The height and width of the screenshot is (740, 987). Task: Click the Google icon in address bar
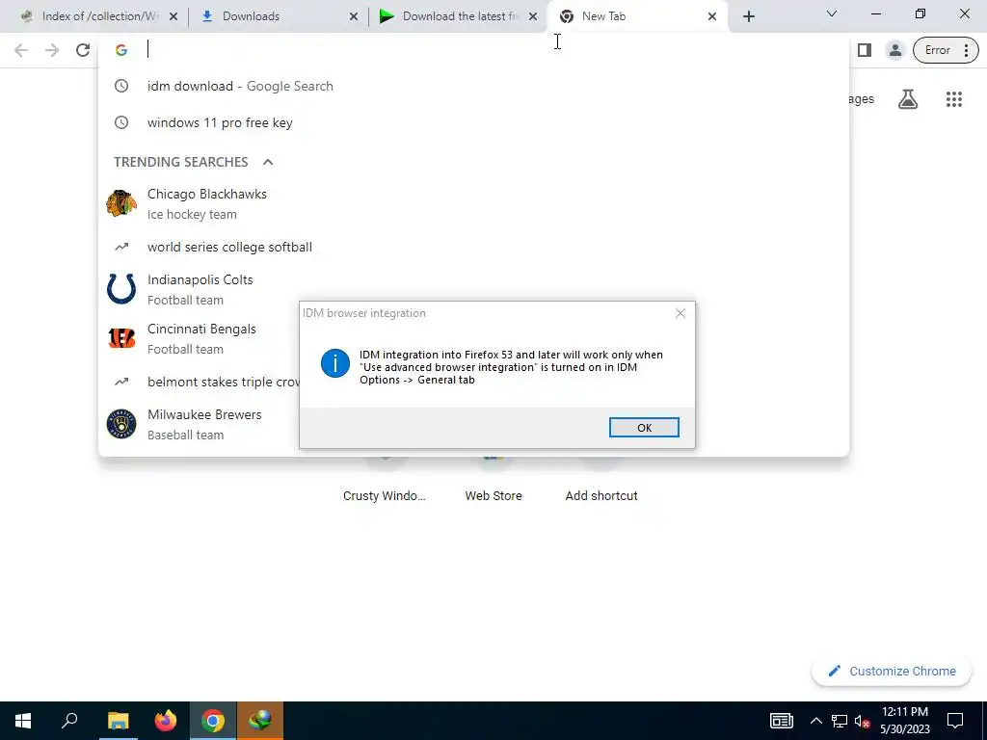click(x=121, y=50)
